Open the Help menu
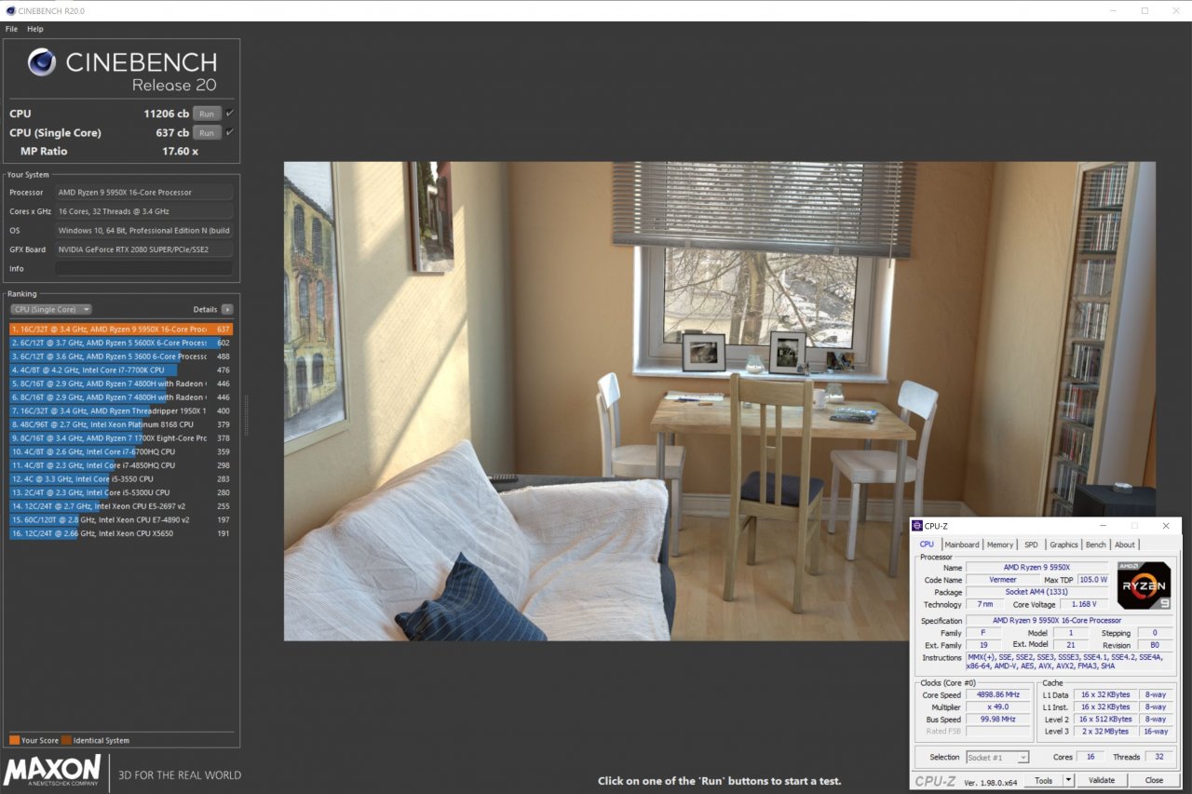 35,29
